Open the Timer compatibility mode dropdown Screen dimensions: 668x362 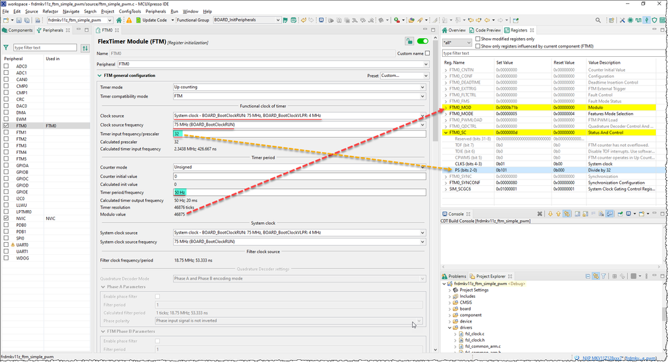(300, 96)
